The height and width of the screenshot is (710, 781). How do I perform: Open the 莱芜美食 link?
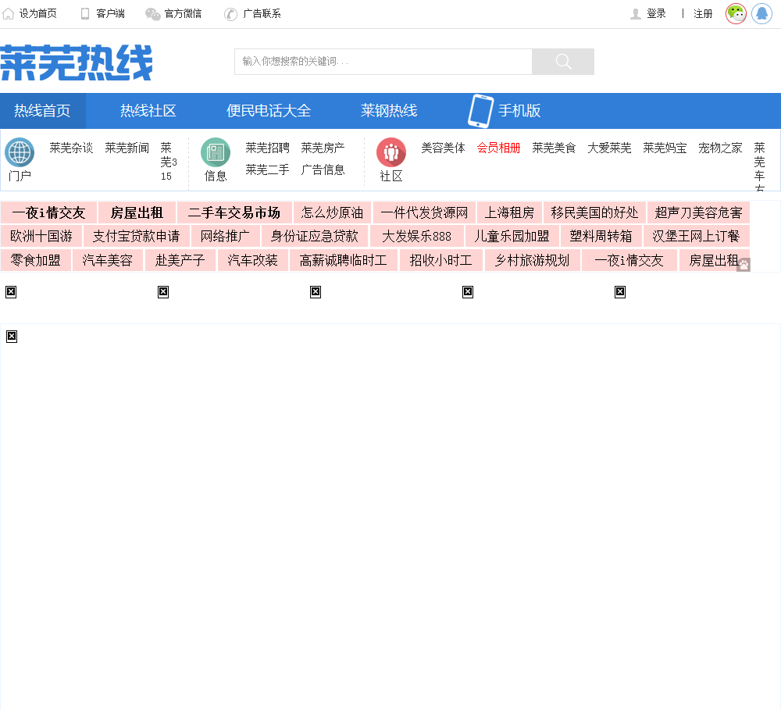tap(554, 148)
